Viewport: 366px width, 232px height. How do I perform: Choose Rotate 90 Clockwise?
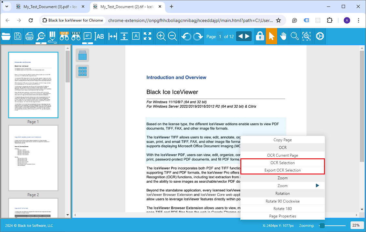click(x=282, y=201)
